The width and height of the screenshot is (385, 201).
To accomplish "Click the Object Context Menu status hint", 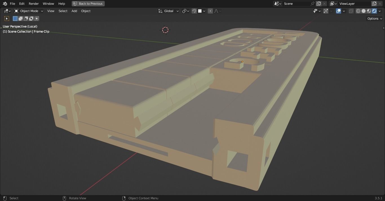I will [143, 198].
